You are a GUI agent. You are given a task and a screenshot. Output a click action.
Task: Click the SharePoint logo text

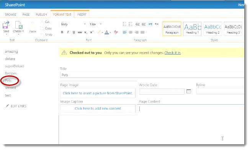point(15,5)
